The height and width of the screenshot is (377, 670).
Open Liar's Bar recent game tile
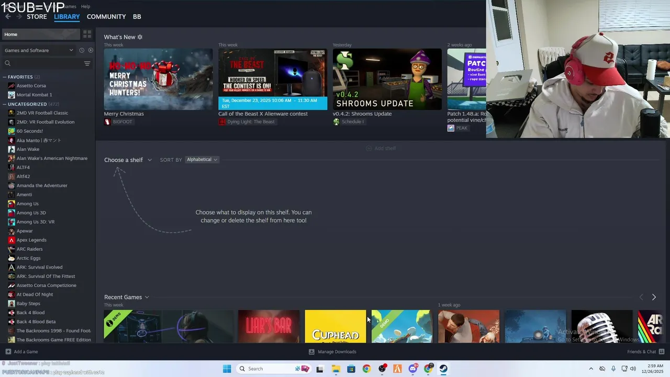point(269,326)
